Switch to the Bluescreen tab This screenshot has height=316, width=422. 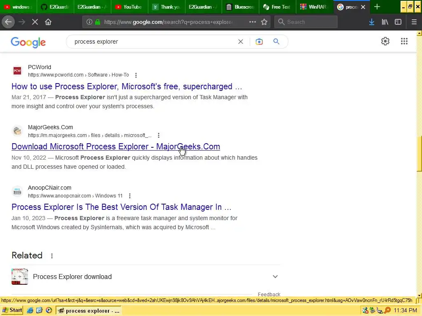tap(240, 7)
